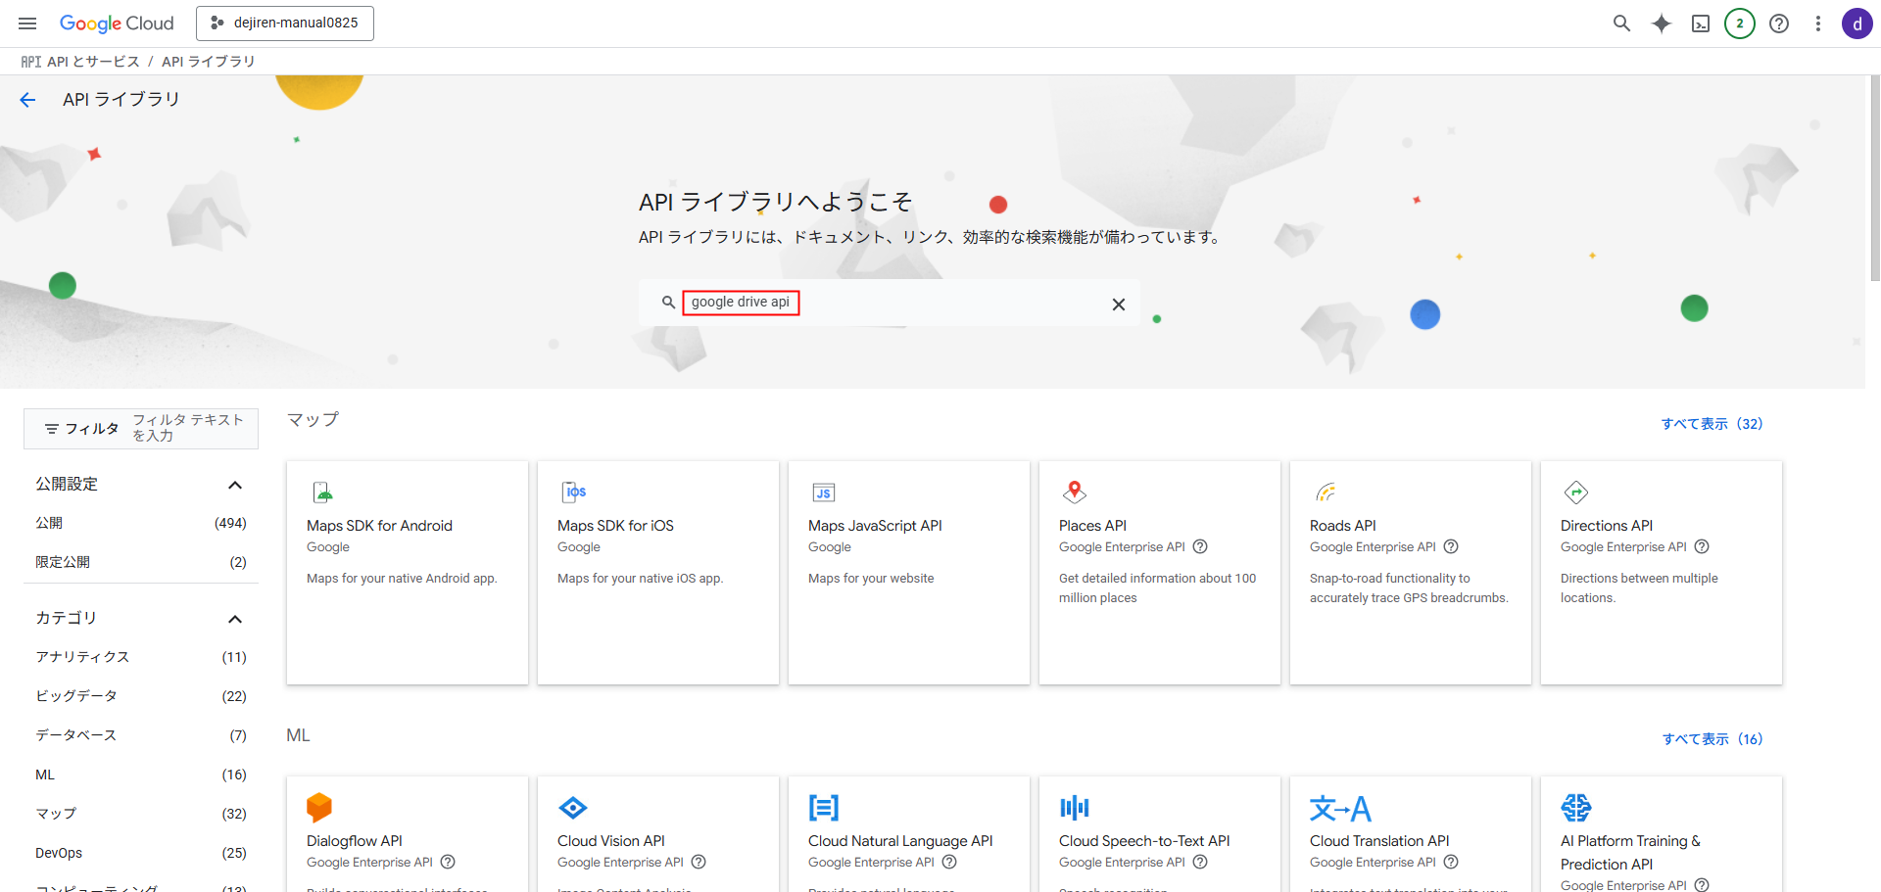Activate Cloud Shell terminal icon
1881x892 pixels.
point(1701,23)
